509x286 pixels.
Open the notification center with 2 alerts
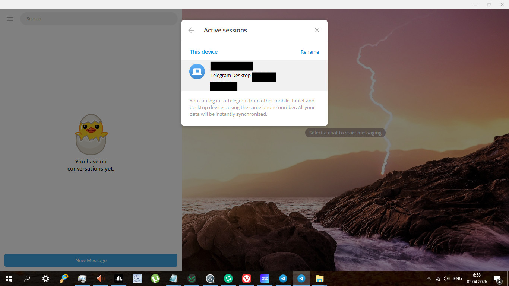(497, 279)
